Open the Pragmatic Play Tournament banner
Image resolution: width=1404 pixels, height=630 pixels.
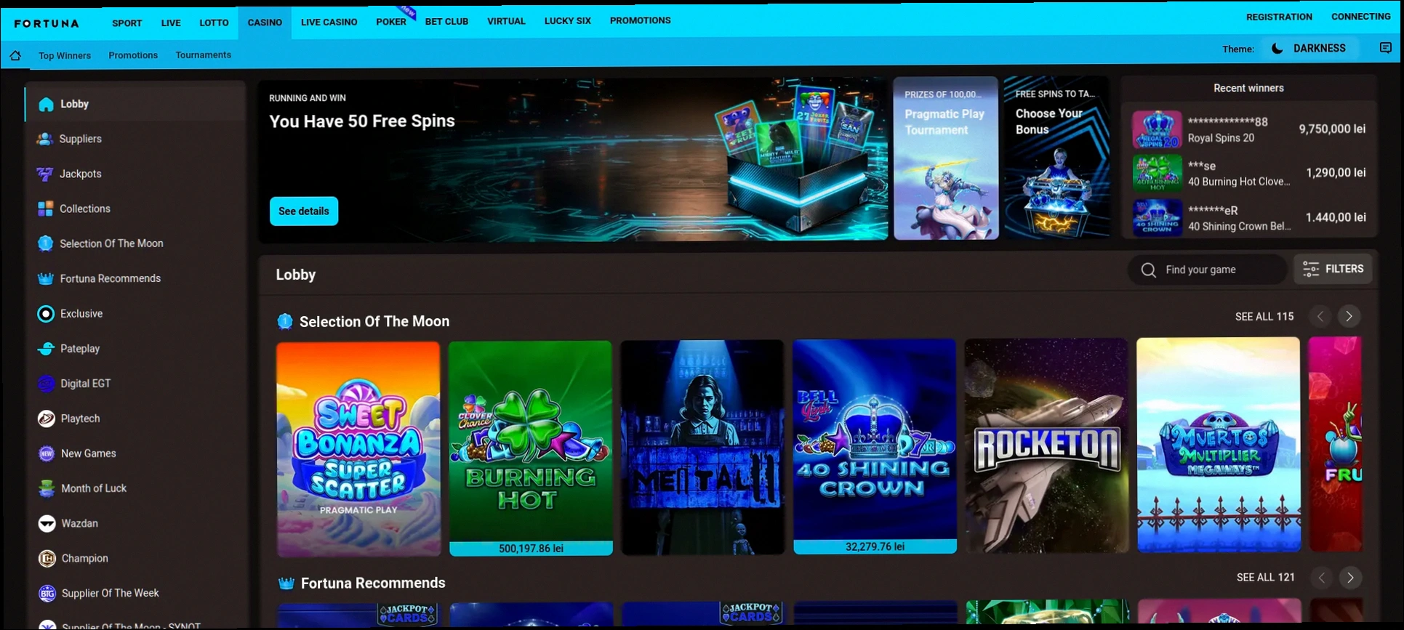click(945, 158)
